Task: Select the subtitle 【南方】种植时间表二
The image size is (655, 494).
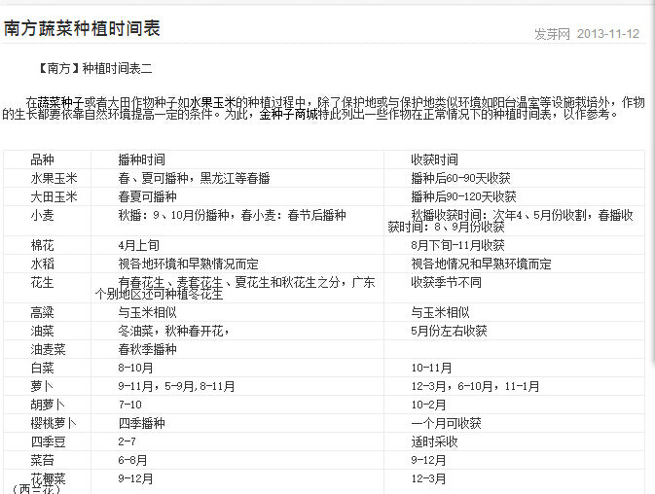Action: pos(94,68)
